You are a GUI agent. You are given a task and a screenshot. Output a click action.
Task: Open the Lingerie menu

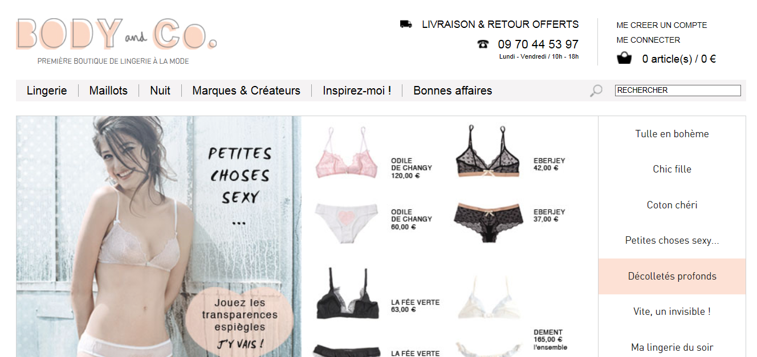pos(47,91)
